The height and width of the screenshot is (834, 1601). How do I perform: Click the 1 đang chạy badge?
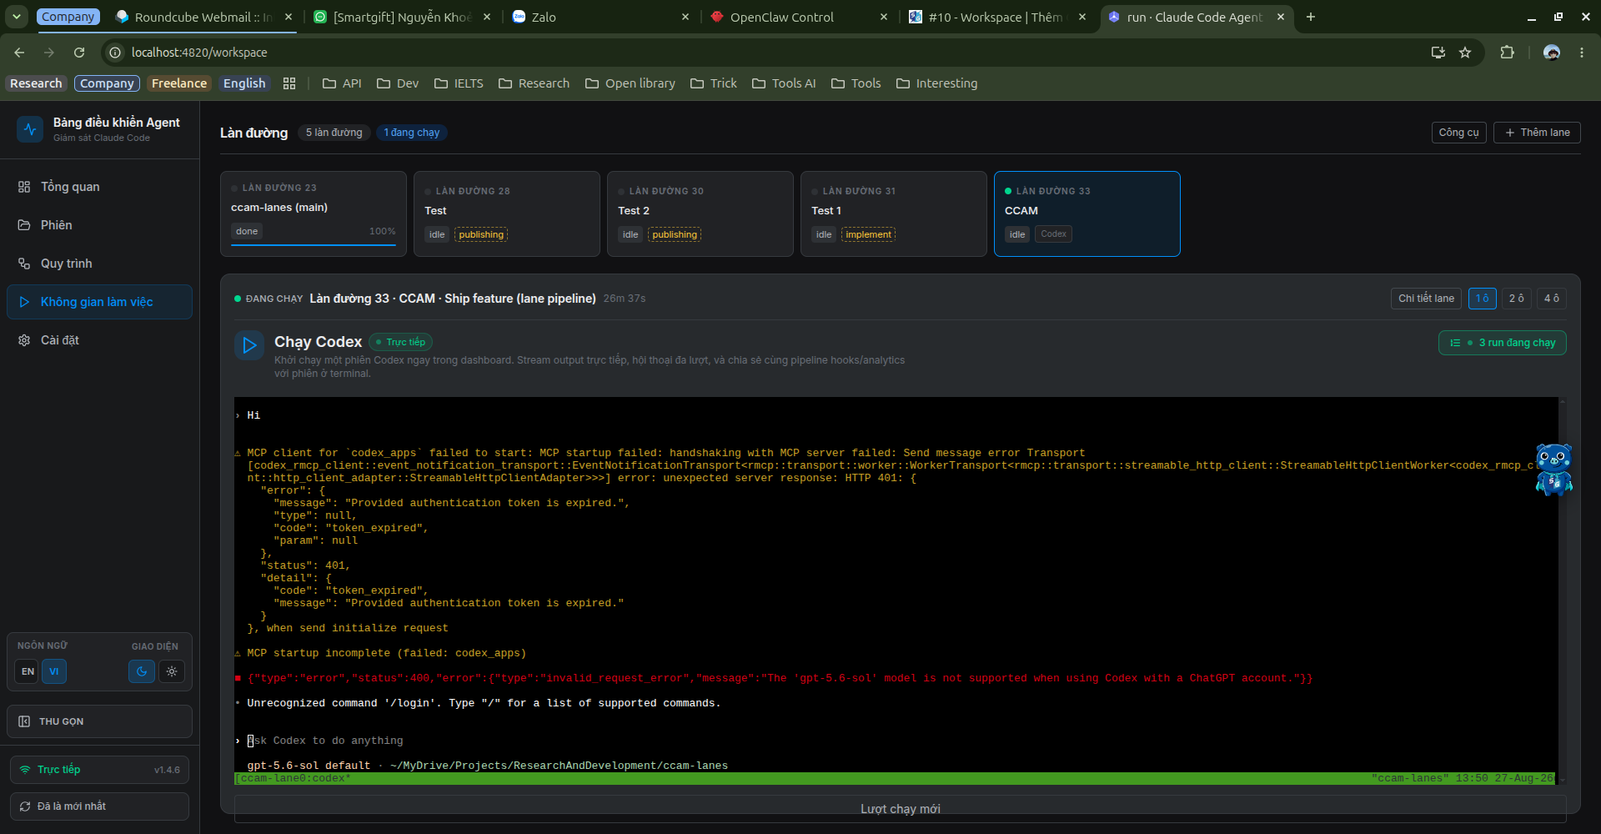click(411, 133)
